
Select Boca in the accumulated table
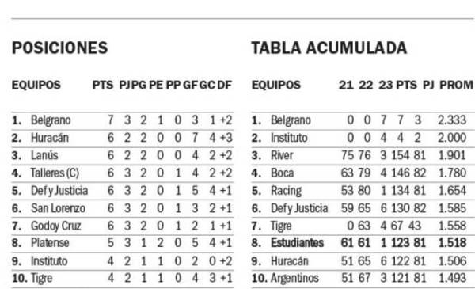point(283,173)
